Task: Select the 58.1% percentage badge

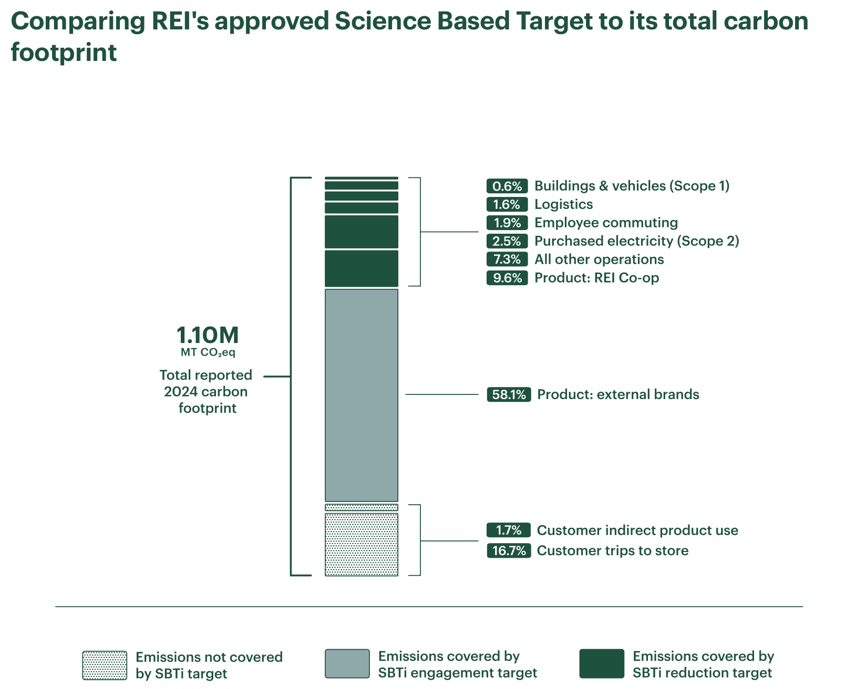Action: tap(509, 394)
